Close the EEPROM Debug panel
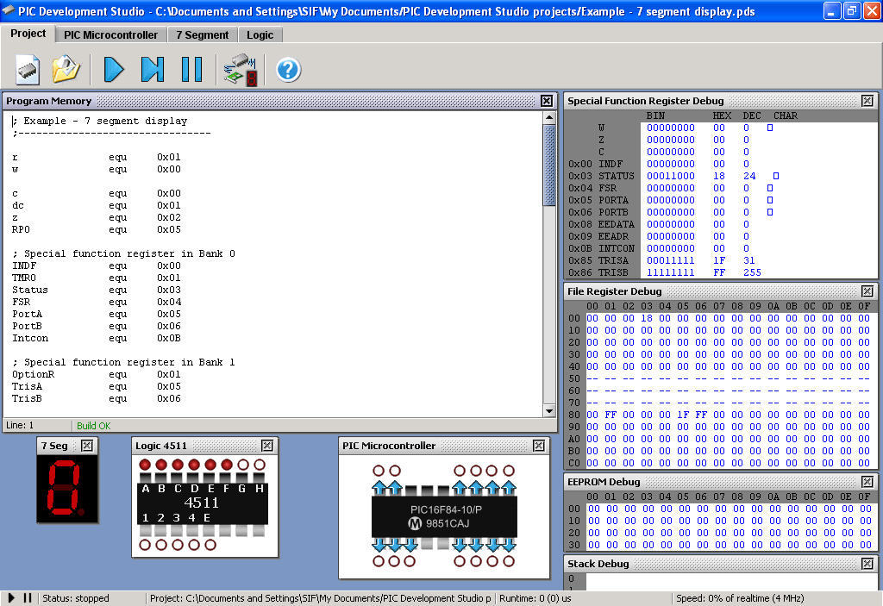Image resolution: width=883 pixels, height=606 pixels. pos(867,481)
